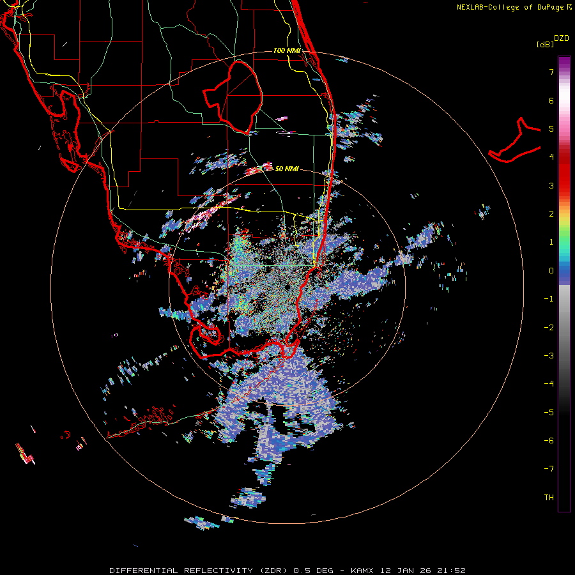575x575 pixels.
Task: Click the 0 value on the color scale
Action: tap(551, 271)
